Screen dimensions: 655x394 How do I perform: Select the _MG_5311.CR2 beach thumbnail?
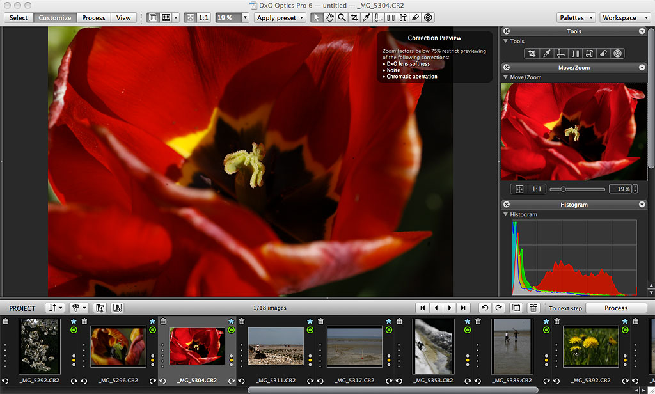coord(276,346)
